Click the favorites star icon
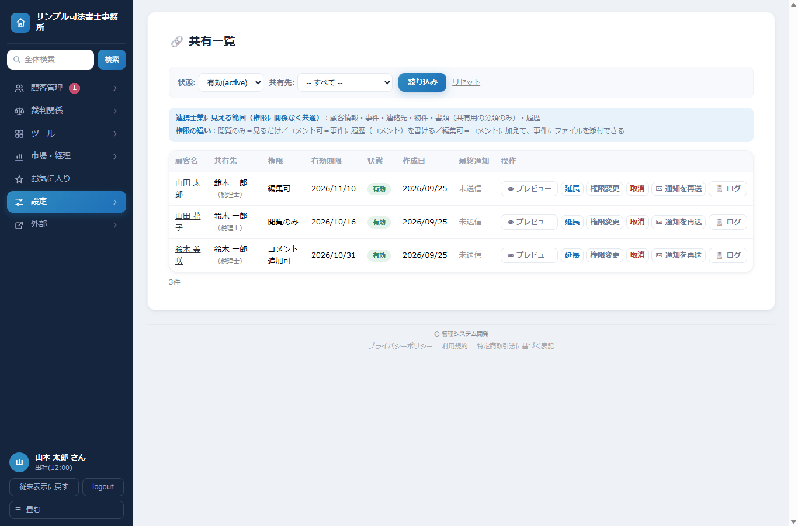Image resolution: width=798 pixels, height=526 pixels. point(19,179)
